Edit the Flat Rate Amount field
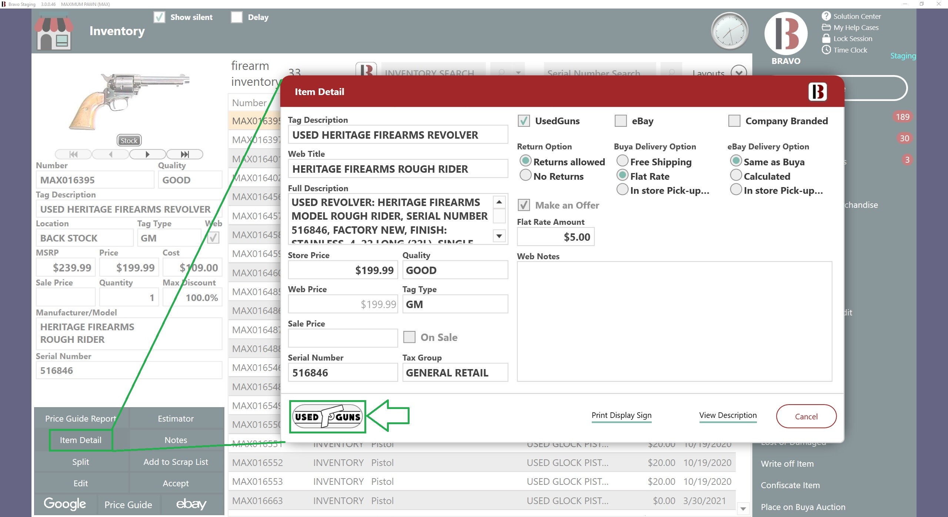The width and height of the screenshot is (948, 517). [x=555, y=237]
